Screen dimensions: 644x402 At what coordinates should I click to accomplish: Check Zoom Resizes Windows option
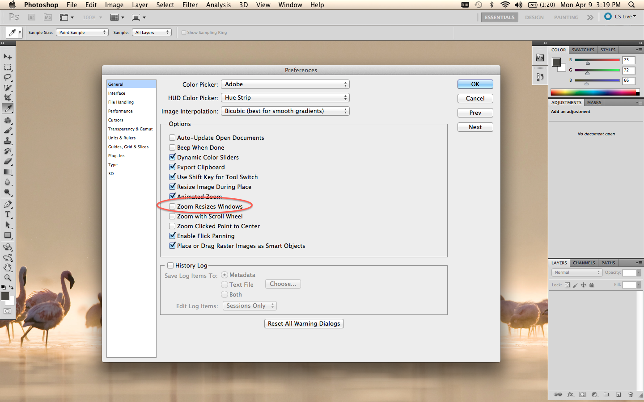tap(172, 206)
